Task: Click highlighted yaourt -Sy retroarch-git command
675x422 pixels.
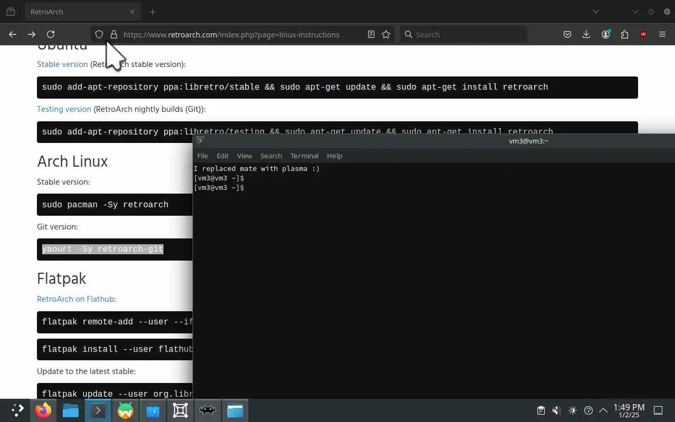Action: click(x=103, y=249)
